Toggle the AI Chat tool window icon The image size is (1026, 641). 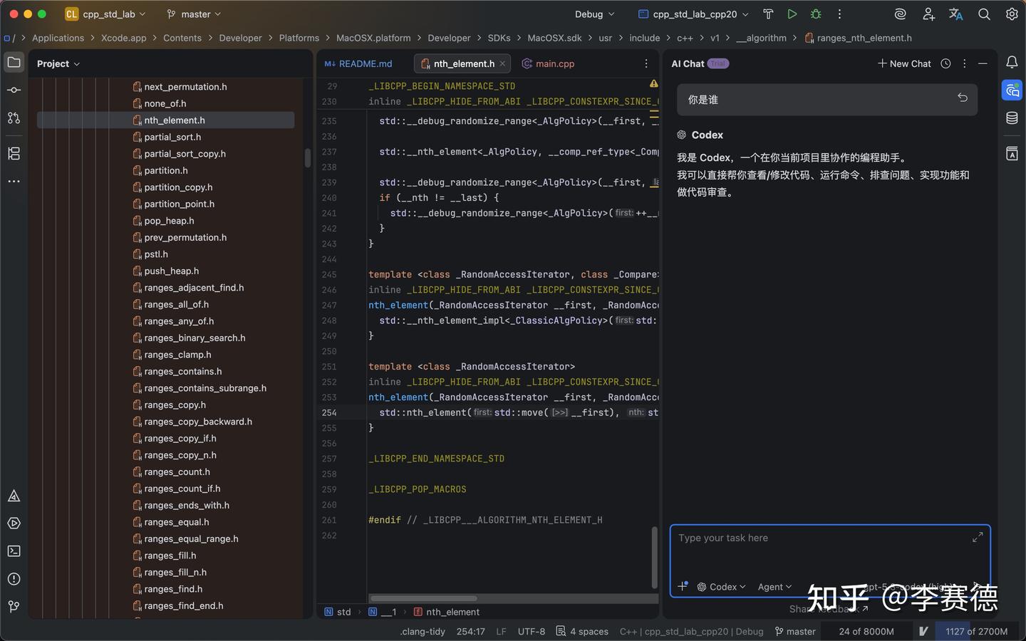click(1012, 90)
